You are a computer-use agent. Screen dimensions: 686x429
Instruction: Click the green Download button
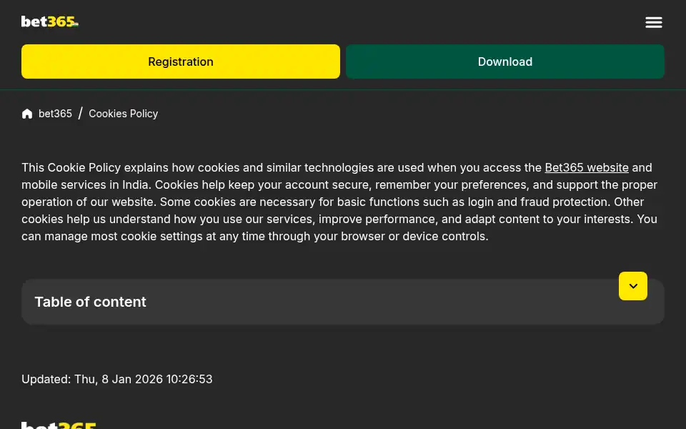(505, 61)
